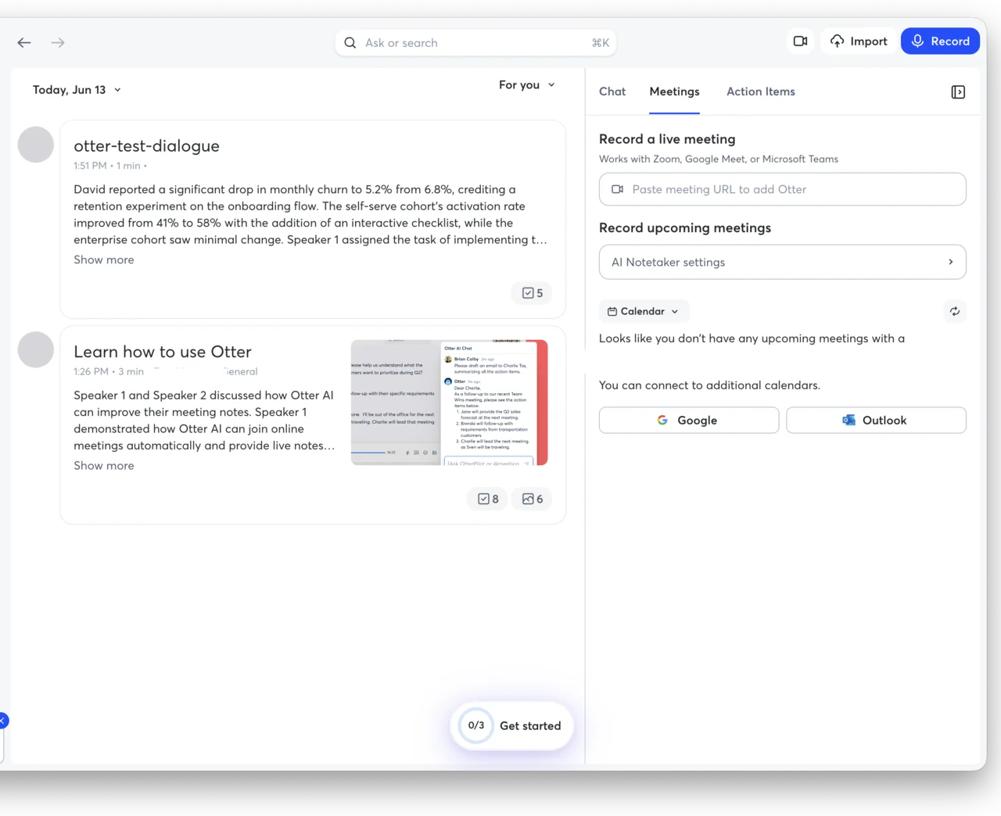Open action items count 5 on otter-test-dialogue

pyautogui.click(x=532, y=293)
